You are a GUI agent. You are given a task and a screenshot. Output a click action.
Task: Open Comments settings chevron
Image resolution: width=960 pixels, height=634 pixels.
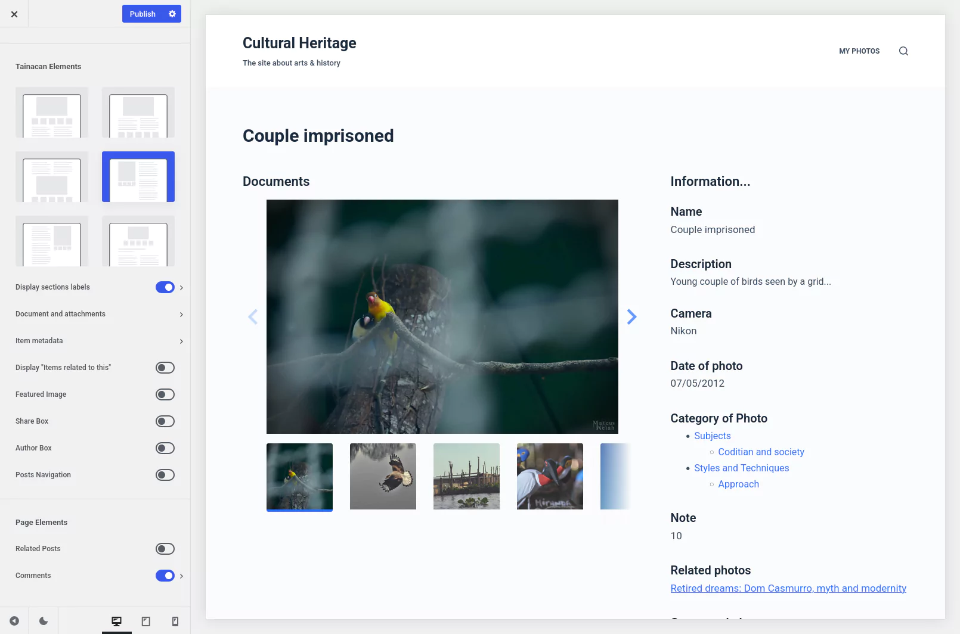click(x=181, y=576)
